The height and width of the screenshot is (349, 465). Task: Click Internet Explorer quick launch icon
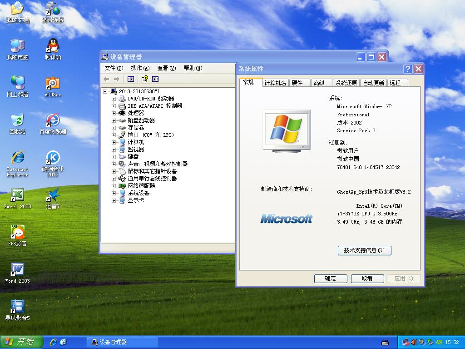54,342
